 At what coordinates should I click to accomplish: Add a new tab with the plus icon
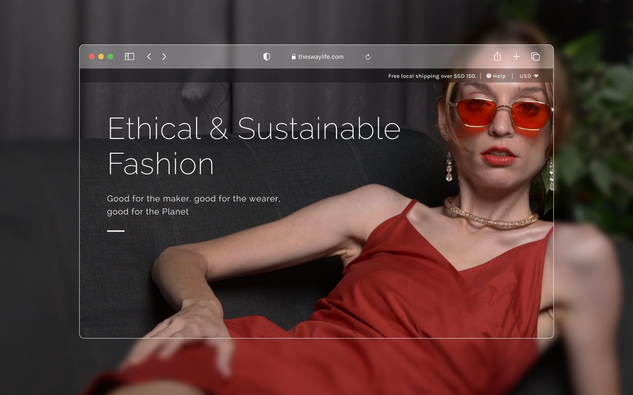516,56
